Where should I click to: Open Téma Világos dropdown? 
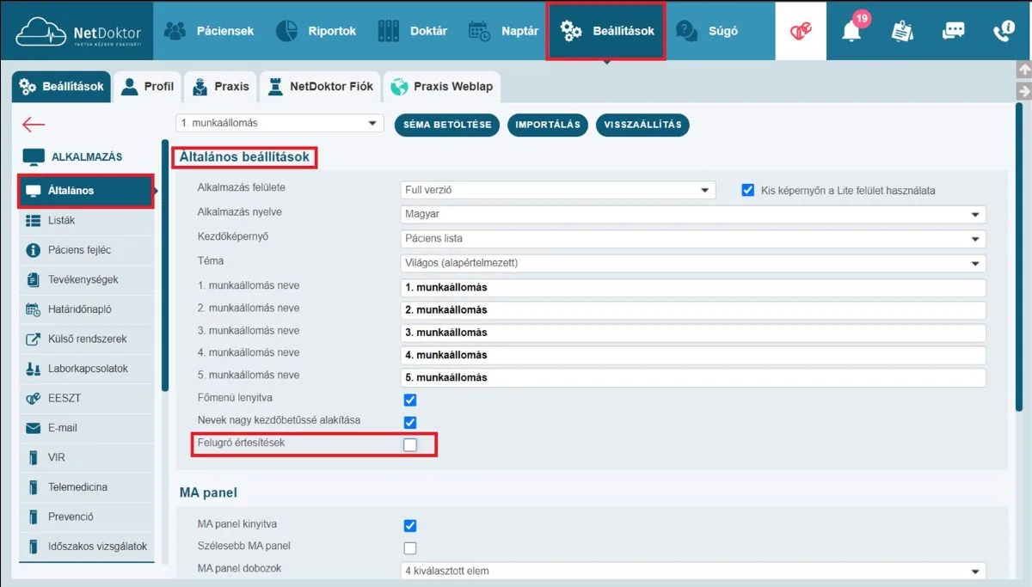pos(693,263)
